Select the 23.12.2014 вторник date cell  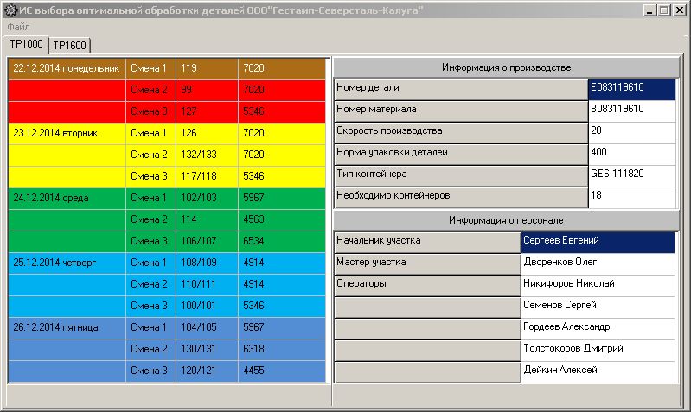pyautogui.click(x=67, y=133)
